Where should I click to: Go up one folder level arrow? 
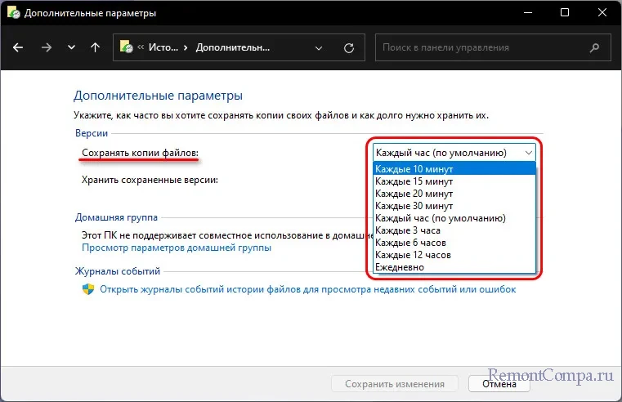coord(96,47)
